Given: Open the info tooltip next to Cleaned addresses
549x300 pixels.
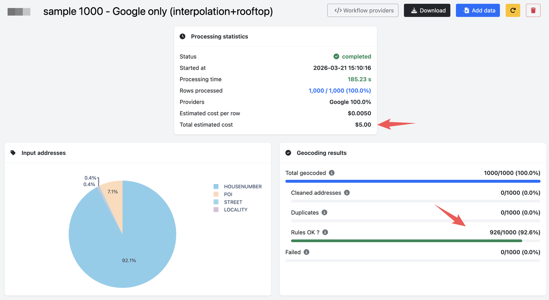Looking at the screenshot, I should pos(347,193).
